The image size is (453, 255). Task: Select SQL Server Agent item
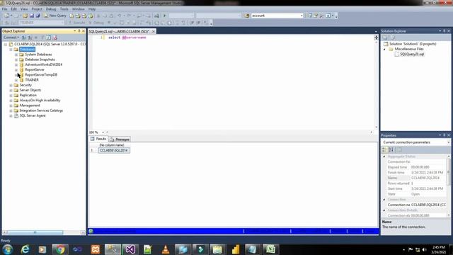pos(33,115)
